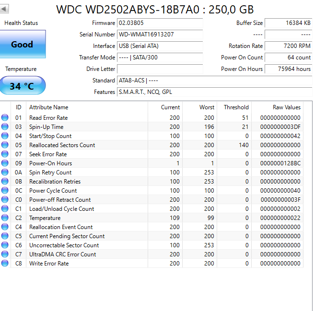Select the Temperature attribute name in table
The width and height of the screenshot is (314, 311).
[x=45, y=218]
